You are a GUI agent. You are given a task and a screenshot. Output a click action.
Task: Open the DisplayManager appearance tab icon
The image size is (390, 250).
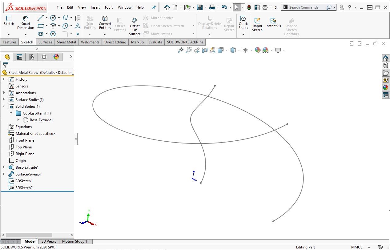[x=56, y=57]
